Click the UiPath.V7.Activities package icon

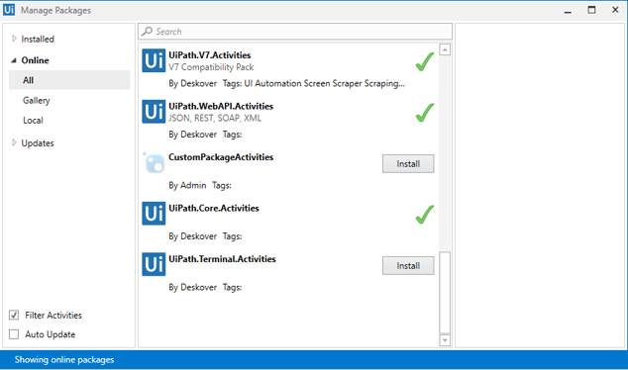click(154, 60)
